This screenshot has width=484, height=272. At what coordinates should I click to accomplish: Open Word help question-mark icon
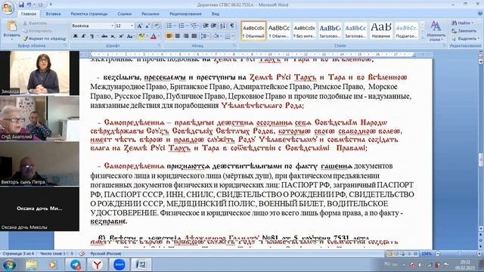pos(480,14)
